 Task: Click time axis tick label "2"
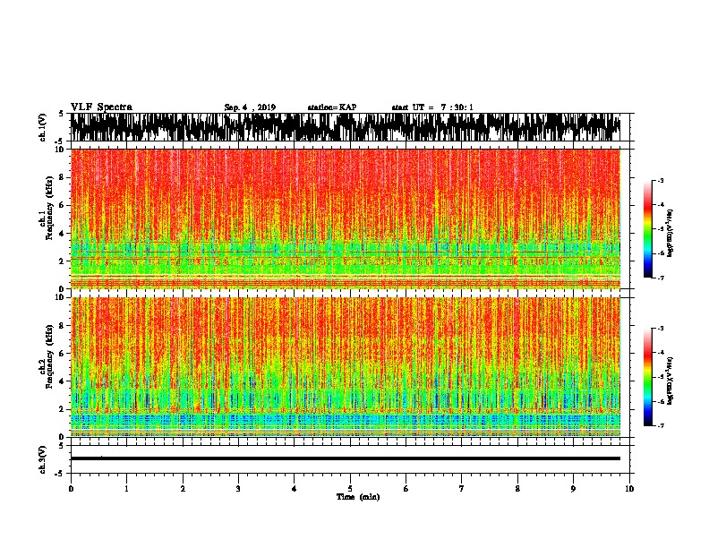183,489
